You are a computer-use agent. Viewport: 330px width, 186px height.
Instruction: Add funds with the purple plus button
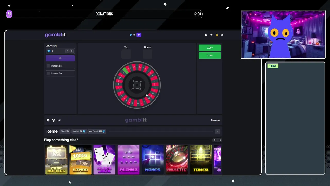(139, 35)
